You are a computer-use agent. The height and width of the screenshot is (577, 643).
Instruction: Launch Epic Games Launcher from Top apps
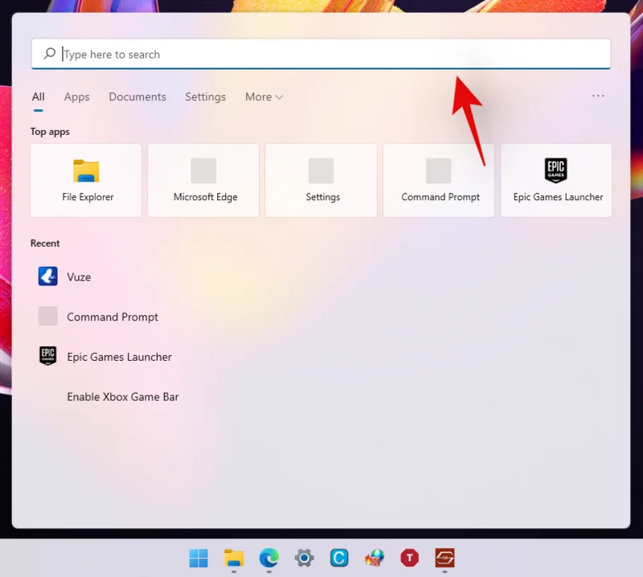556,180
